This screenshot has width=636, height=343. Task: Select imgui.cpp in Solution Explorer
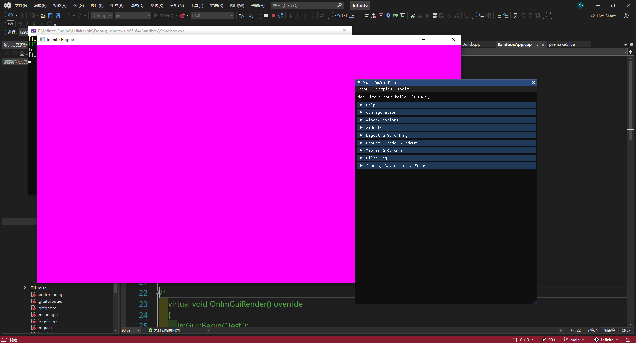(x=47, y=321)
